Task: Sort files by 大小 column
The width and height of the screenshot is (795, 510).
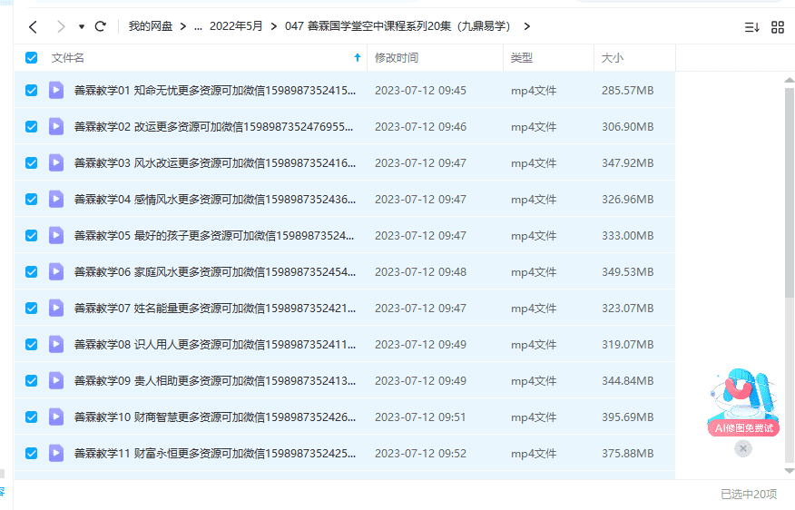Action: coord(611,58)
